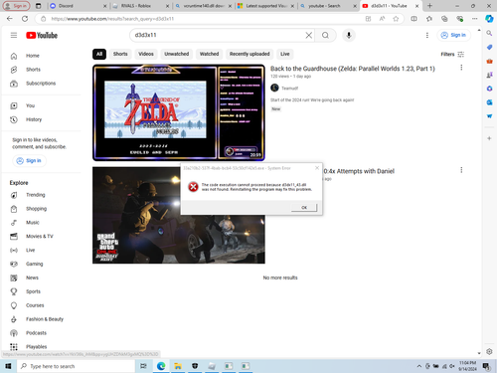Open the Attempts with Daniel video title
497x373 pixels.
click(359, 171)
